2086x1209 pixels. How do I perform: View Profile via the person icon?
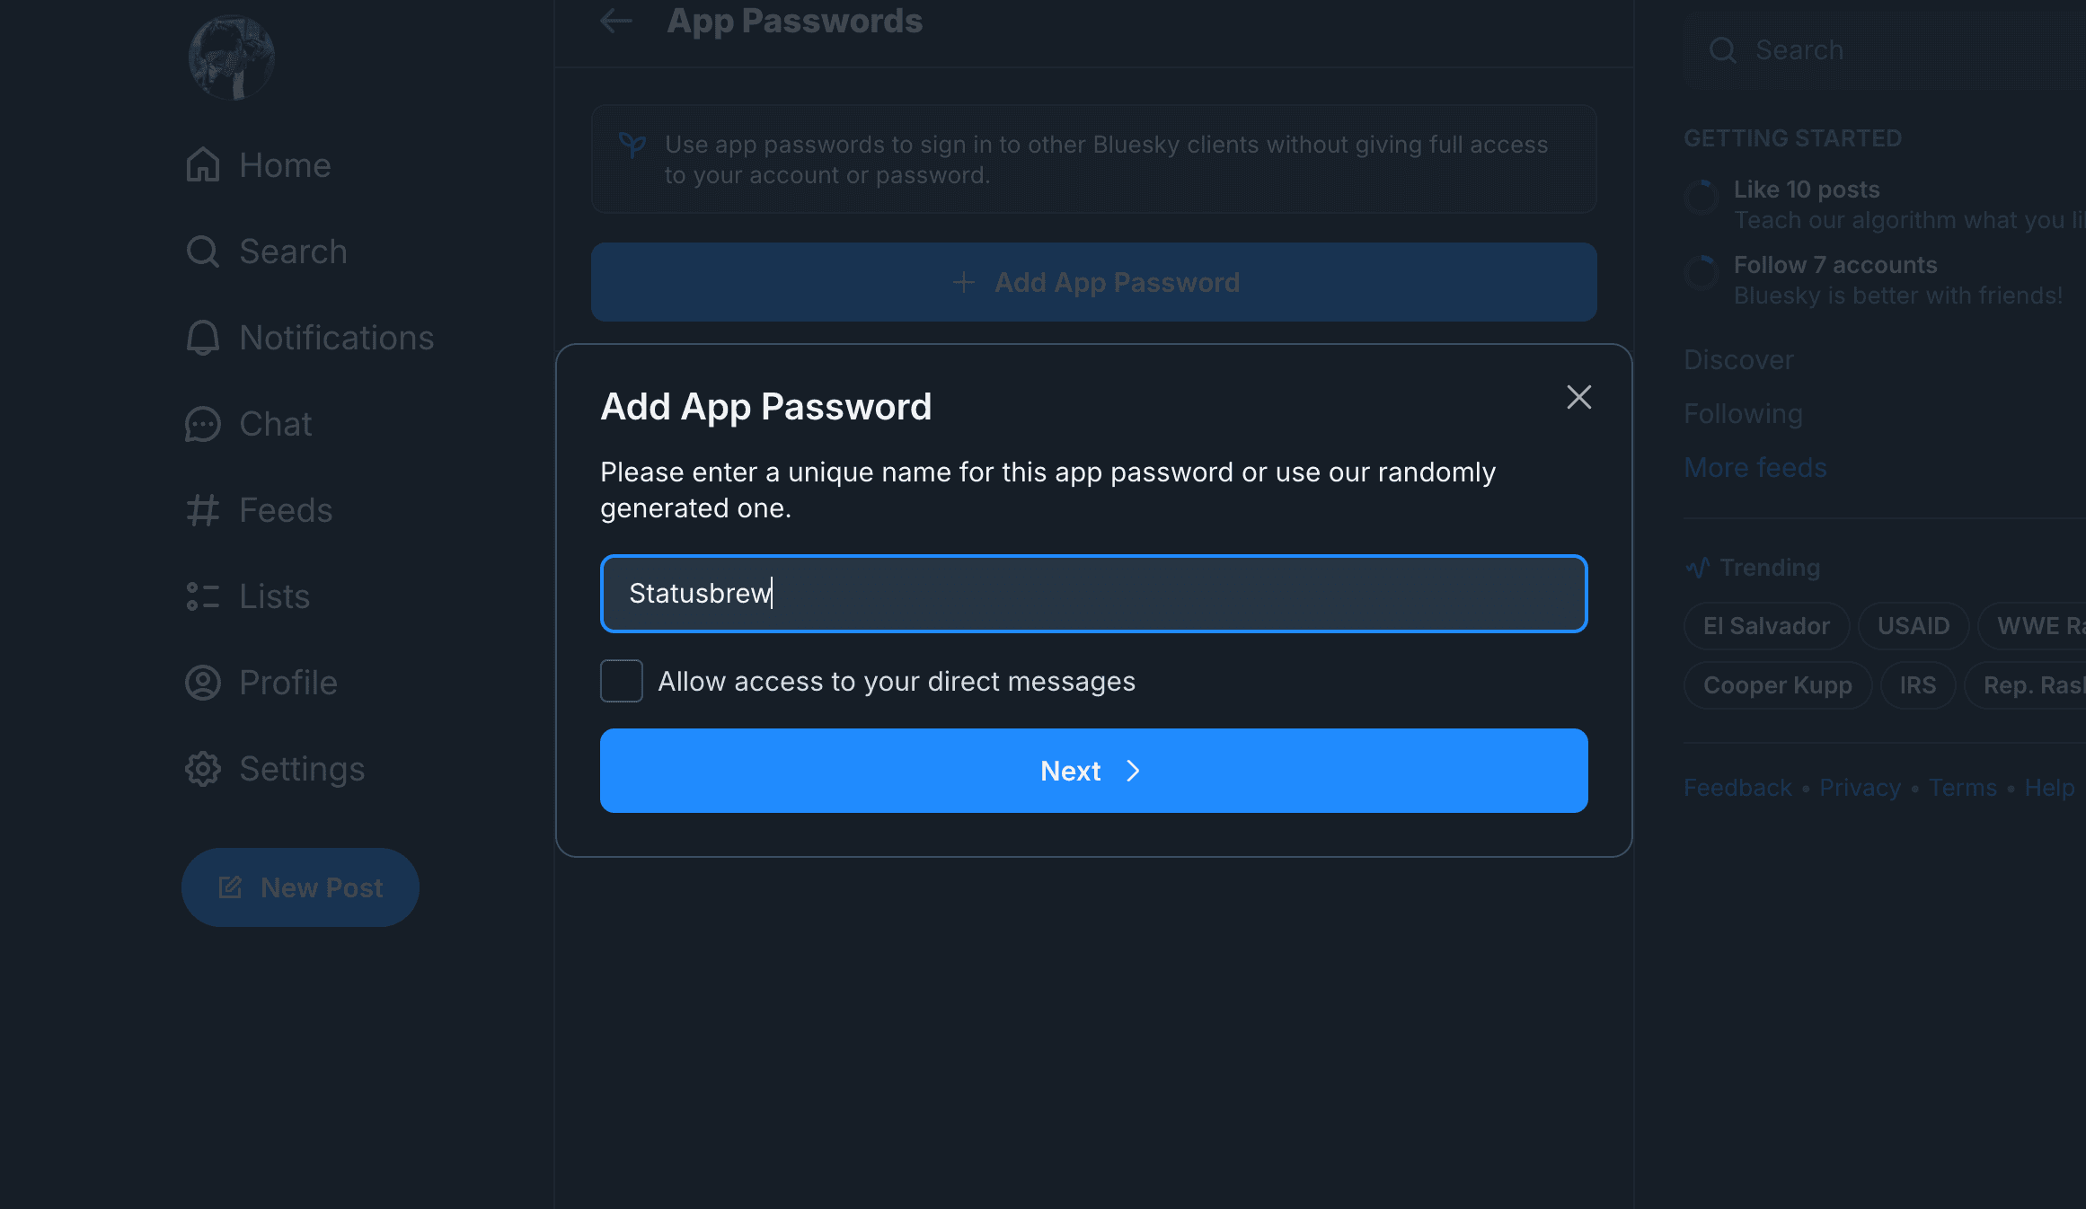pos(203,683)
